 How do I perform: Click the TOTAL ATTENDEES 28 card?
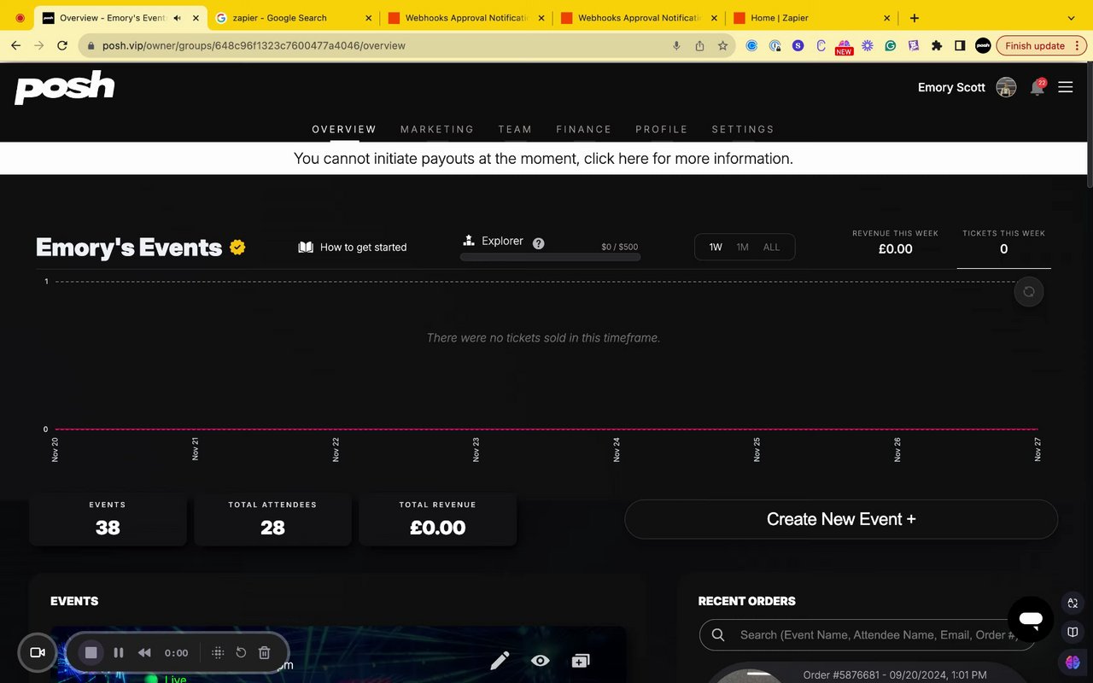pyautogui.click(x=272, y=519)
